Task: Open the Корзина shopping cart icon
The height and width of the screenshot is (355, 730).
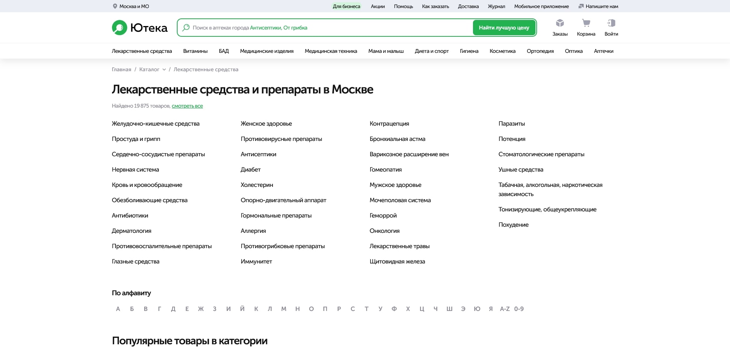Action: click(586, 23)
